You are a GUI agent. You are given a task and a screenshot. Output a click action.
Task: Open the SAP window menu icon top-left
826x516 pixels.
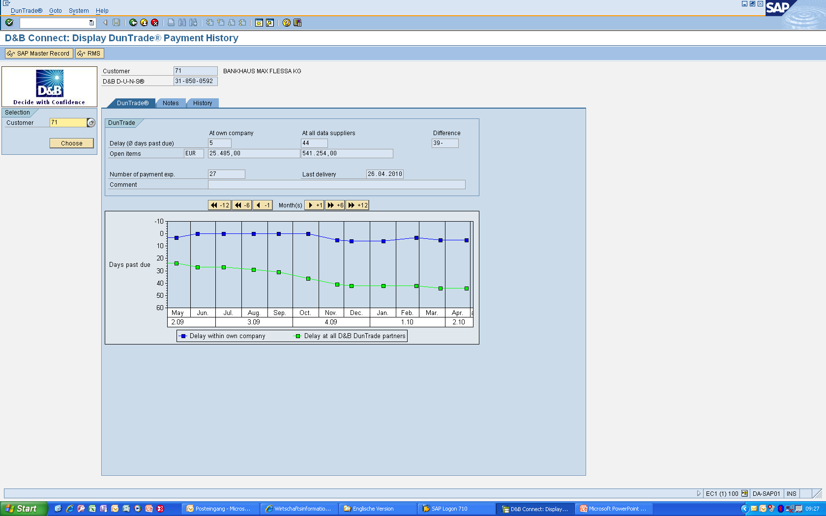(x=6, y=3)
